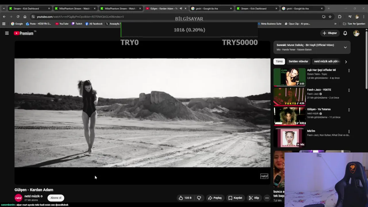The image size is (368, 207).
Task: Open the browser apps grid icon
Action: [4, 24]
